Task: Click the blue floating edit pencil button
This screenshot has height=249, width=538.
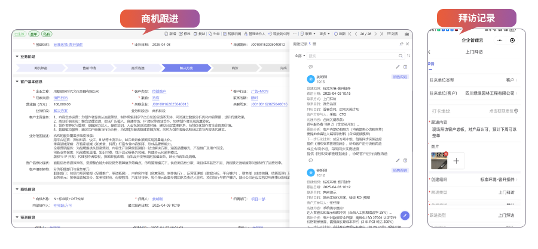Action: pyautogui.click(x=405, y=216)
